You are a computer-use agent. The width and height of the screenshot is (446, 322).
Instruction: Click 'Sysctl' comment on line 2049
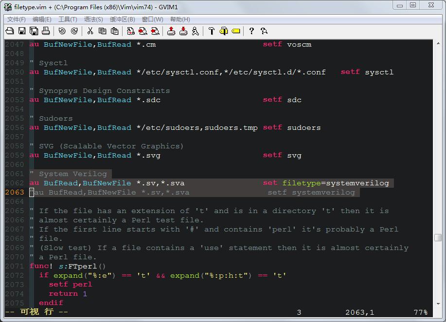pyautogui.click(x=53, y=63)
